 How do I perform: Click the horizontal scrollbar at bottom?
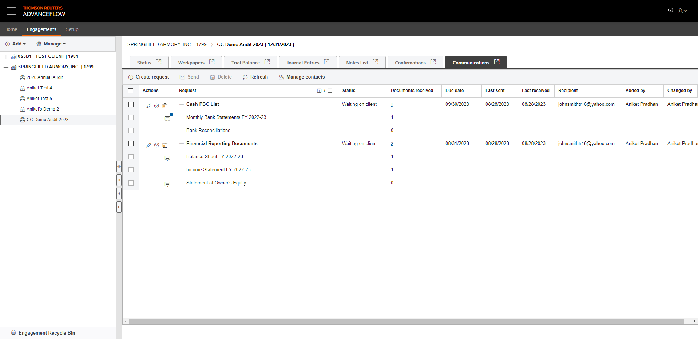406,322
